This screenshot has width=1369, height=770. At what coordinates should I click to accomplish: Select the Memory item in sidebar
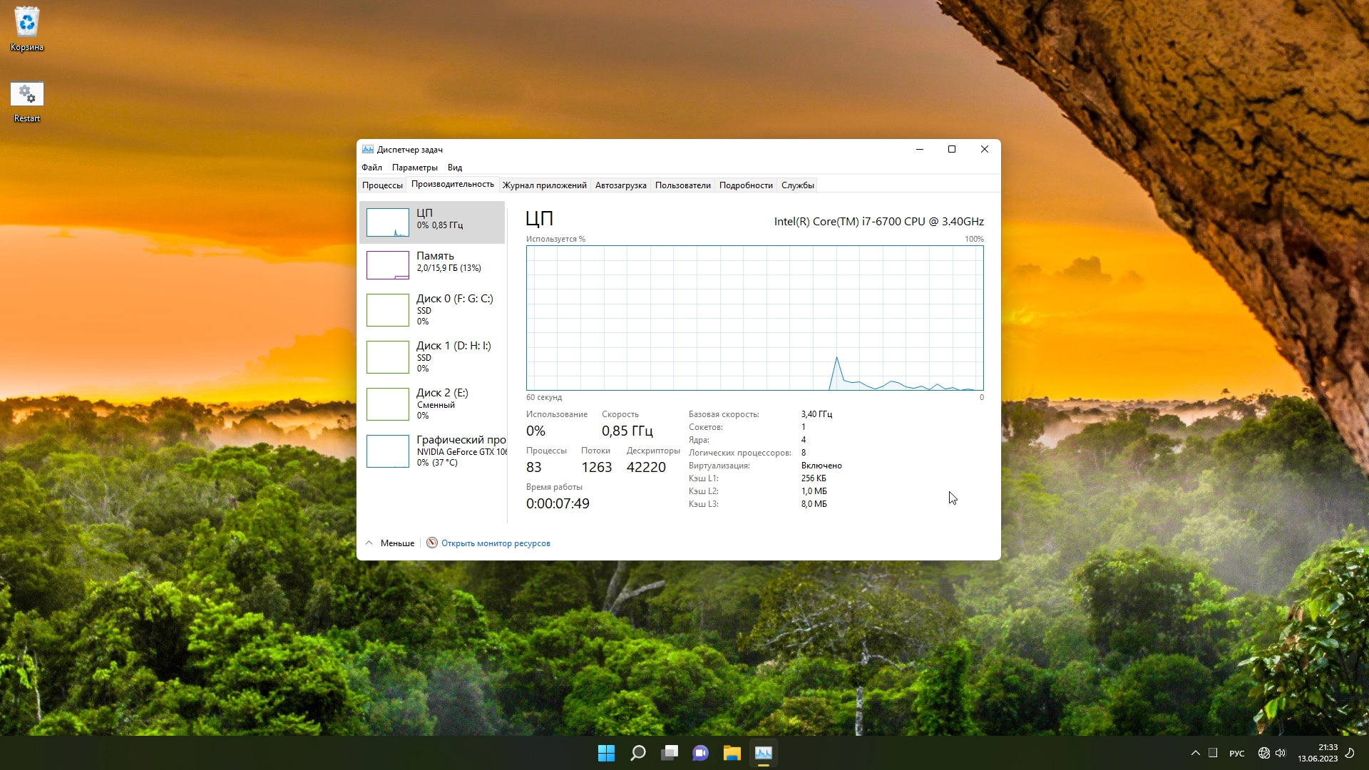tap(435, 262)
